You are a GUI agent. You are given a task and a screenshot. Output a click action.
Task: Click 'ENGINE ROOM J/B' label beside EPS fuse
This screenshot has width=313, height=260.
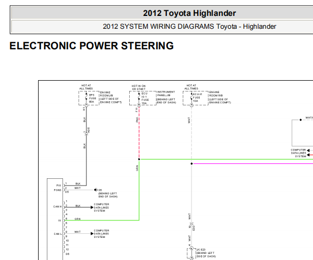coord(107,94)
